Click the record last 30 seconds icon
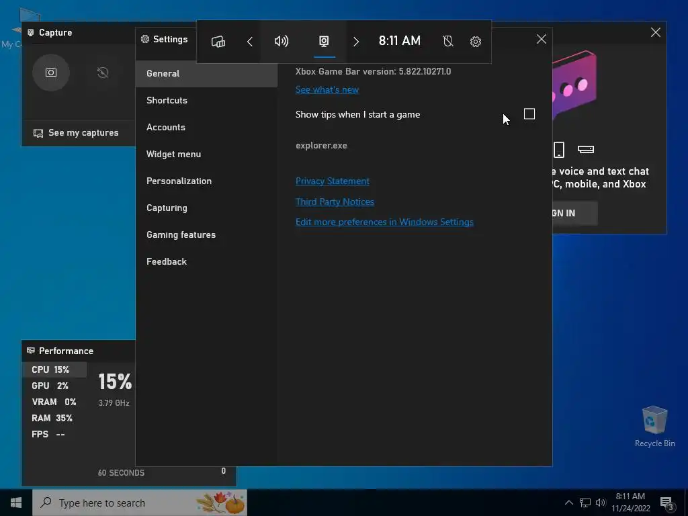Viewport: 688px width, 516px height. click(x=103, y=73)
